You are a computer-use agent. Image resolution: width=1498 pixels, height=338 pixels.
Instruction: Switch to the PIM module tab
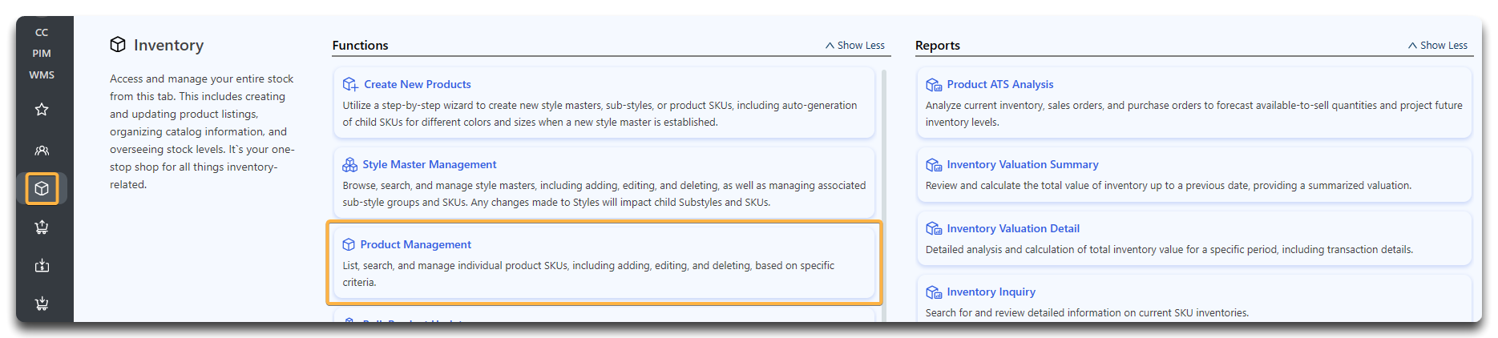tap(42, 54)
